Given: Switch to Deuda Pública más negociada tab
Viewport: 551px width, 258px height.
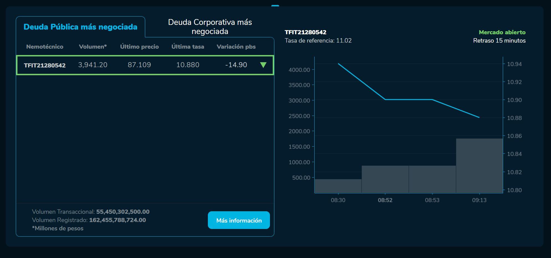Looking at the screenshot, I should click(80, 27).
